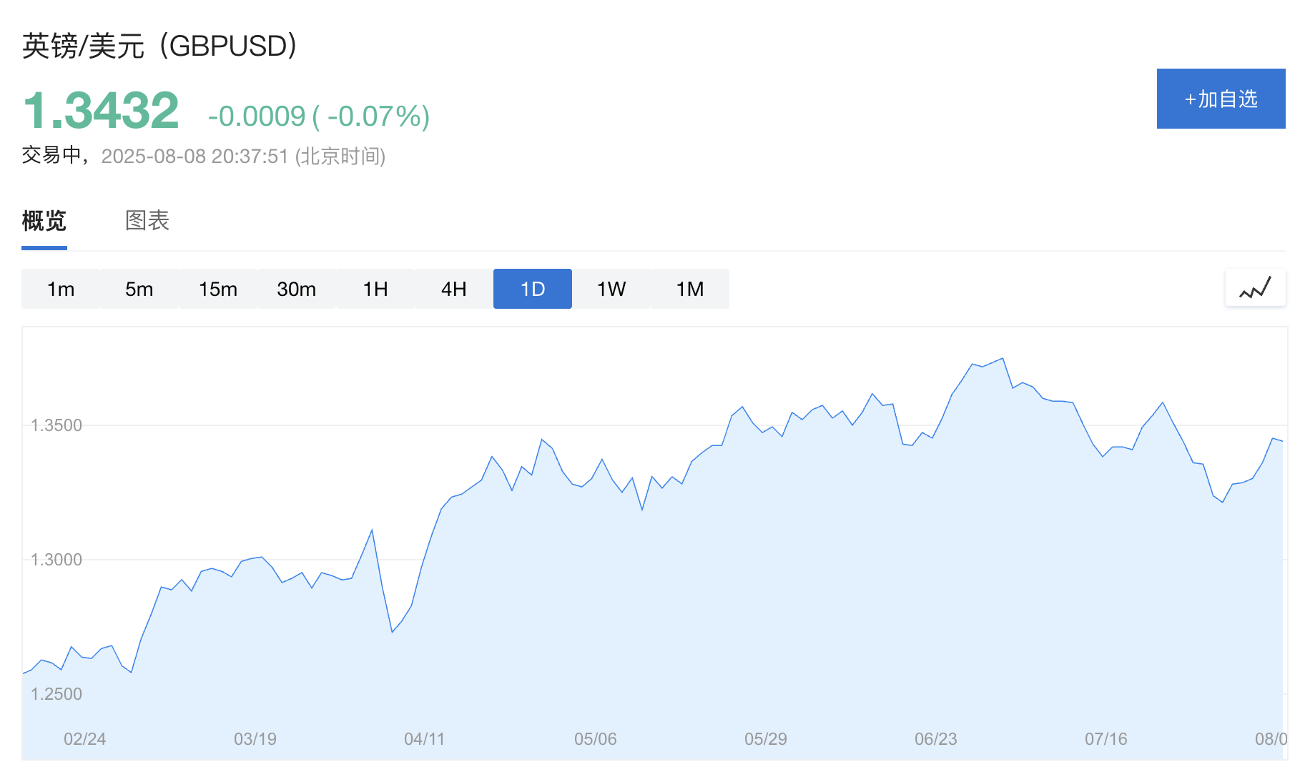
Task: Select the 1m interval
Action: tap(61, 289)
